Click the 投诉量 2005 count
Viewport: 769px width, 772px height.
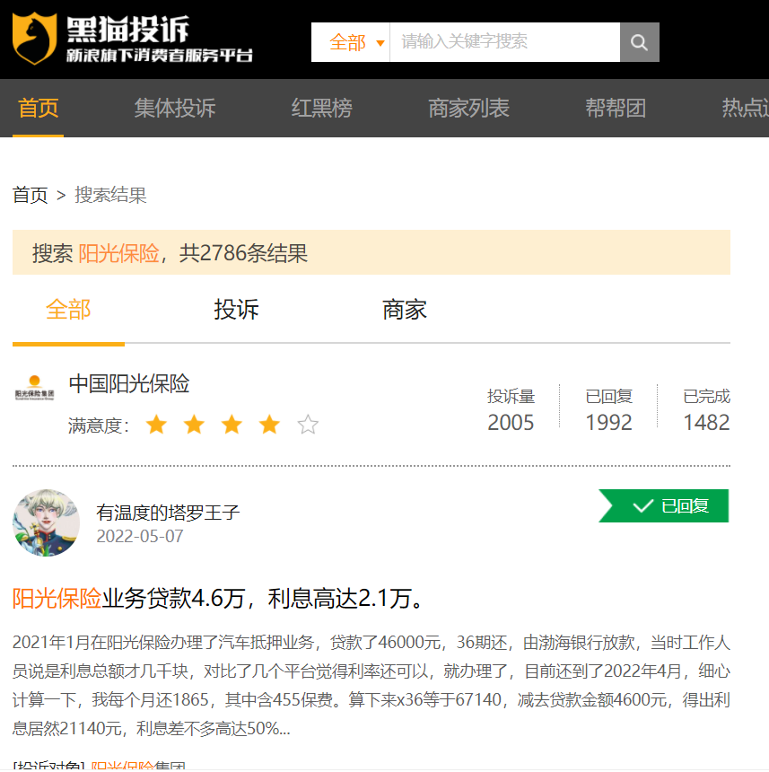pyautogui.click(x=511, y=409)
